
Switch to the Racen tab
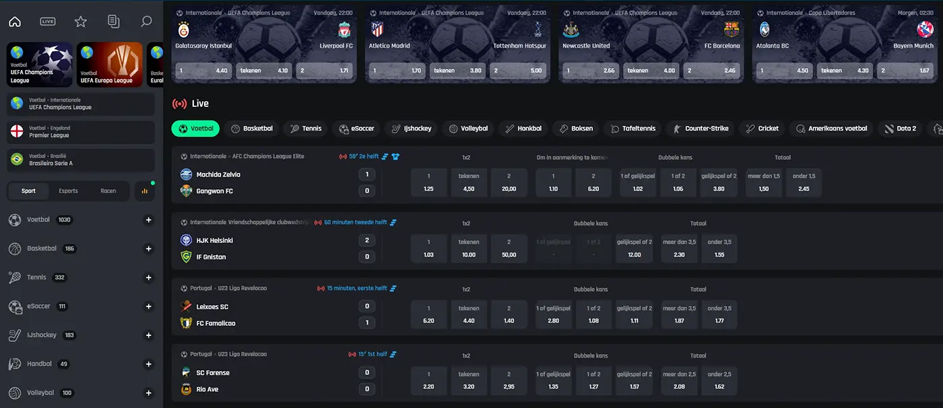coord(108,191)
